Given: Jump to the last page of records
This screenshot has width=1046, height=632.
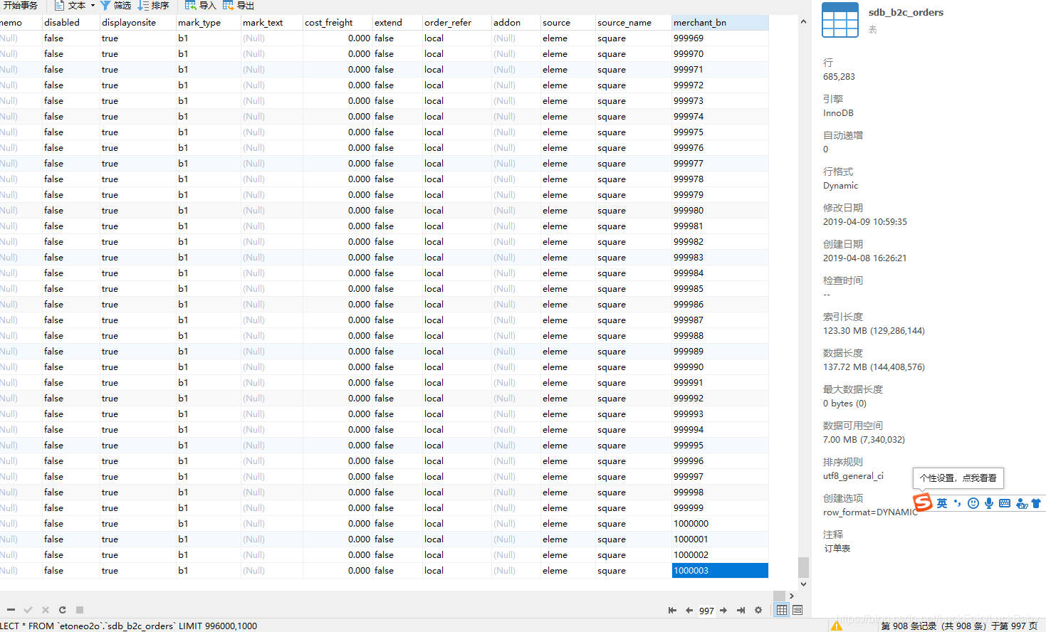Looking at the screenshot, I should point(741,610).
